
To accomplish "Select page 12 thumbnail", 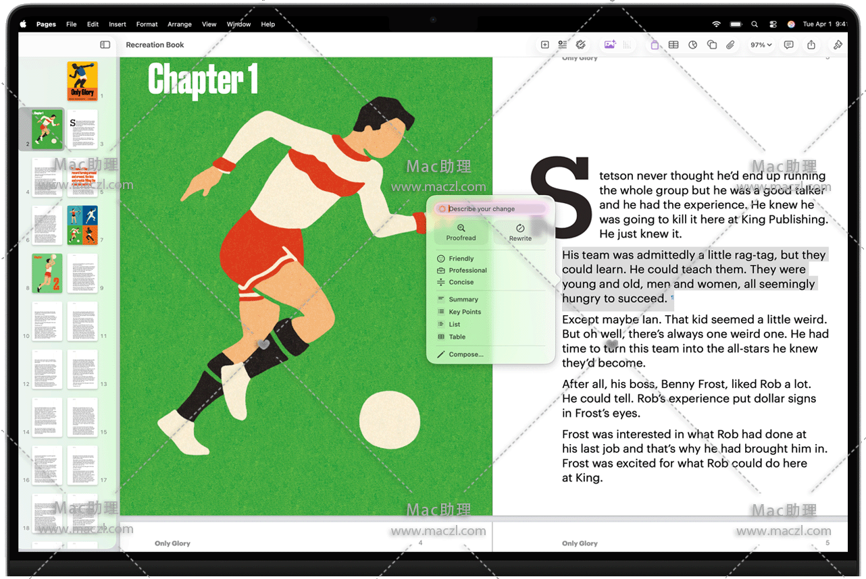I will [x=47, y=369].
